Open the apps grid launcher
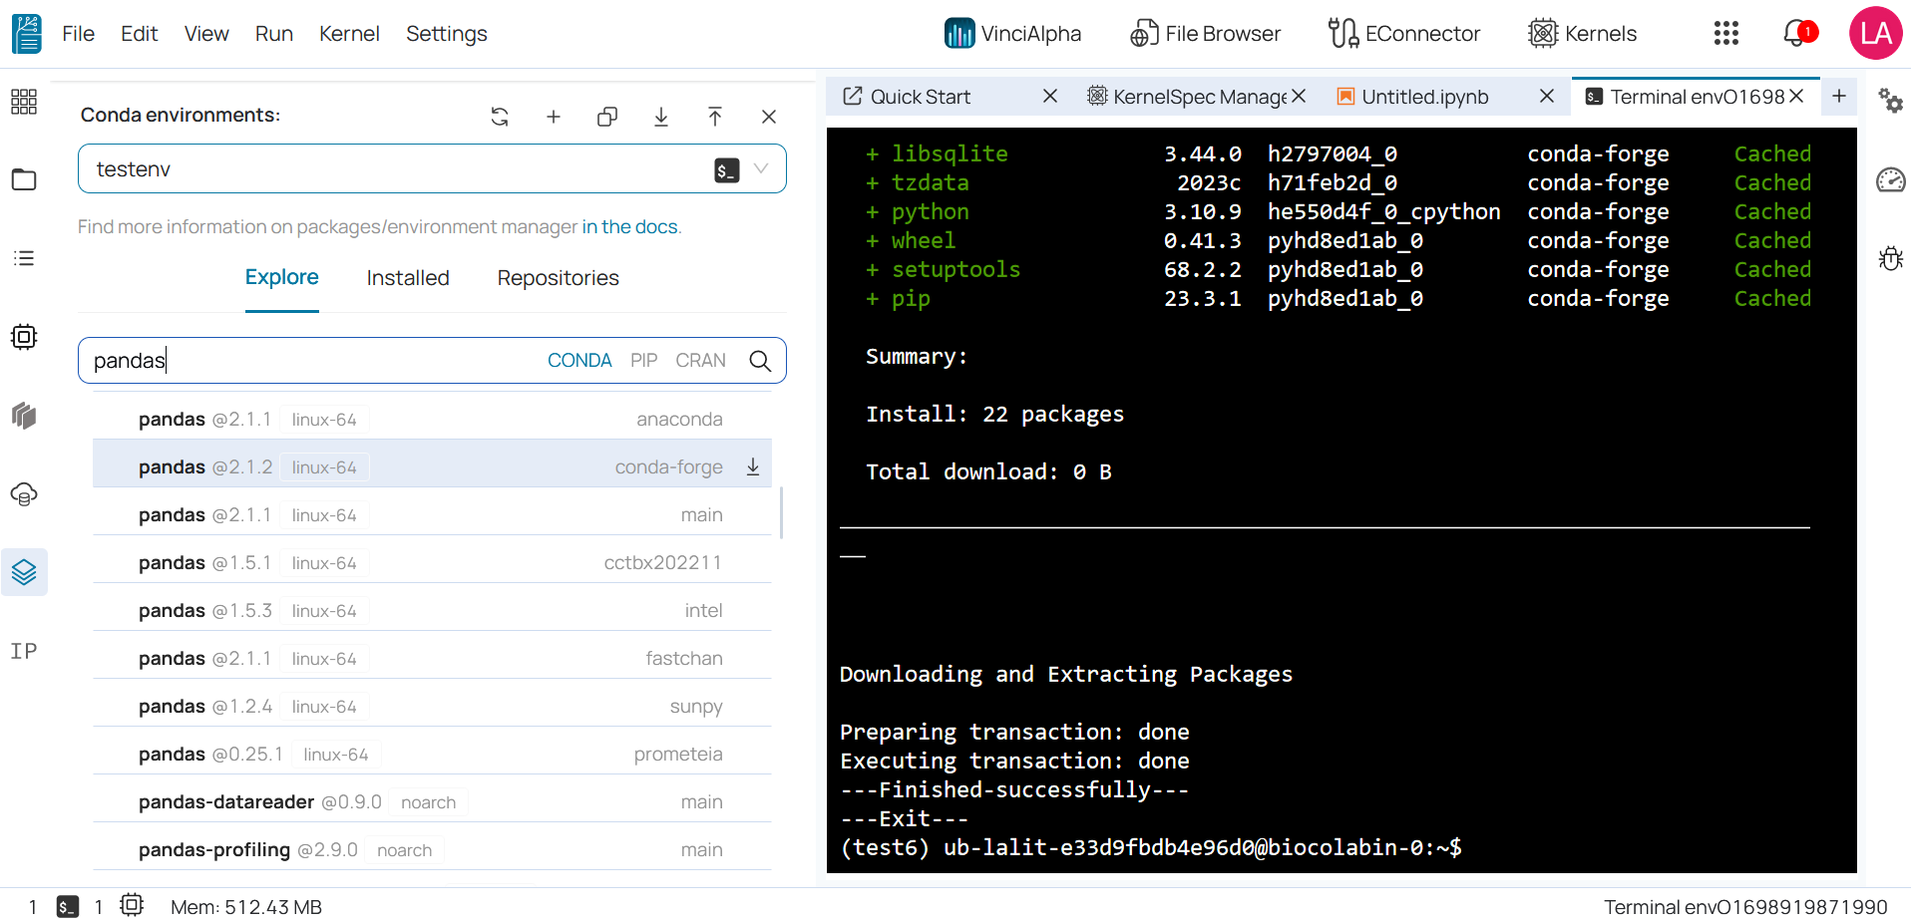The width and height of the screenshot is (1911, 923). (1726, 34)
